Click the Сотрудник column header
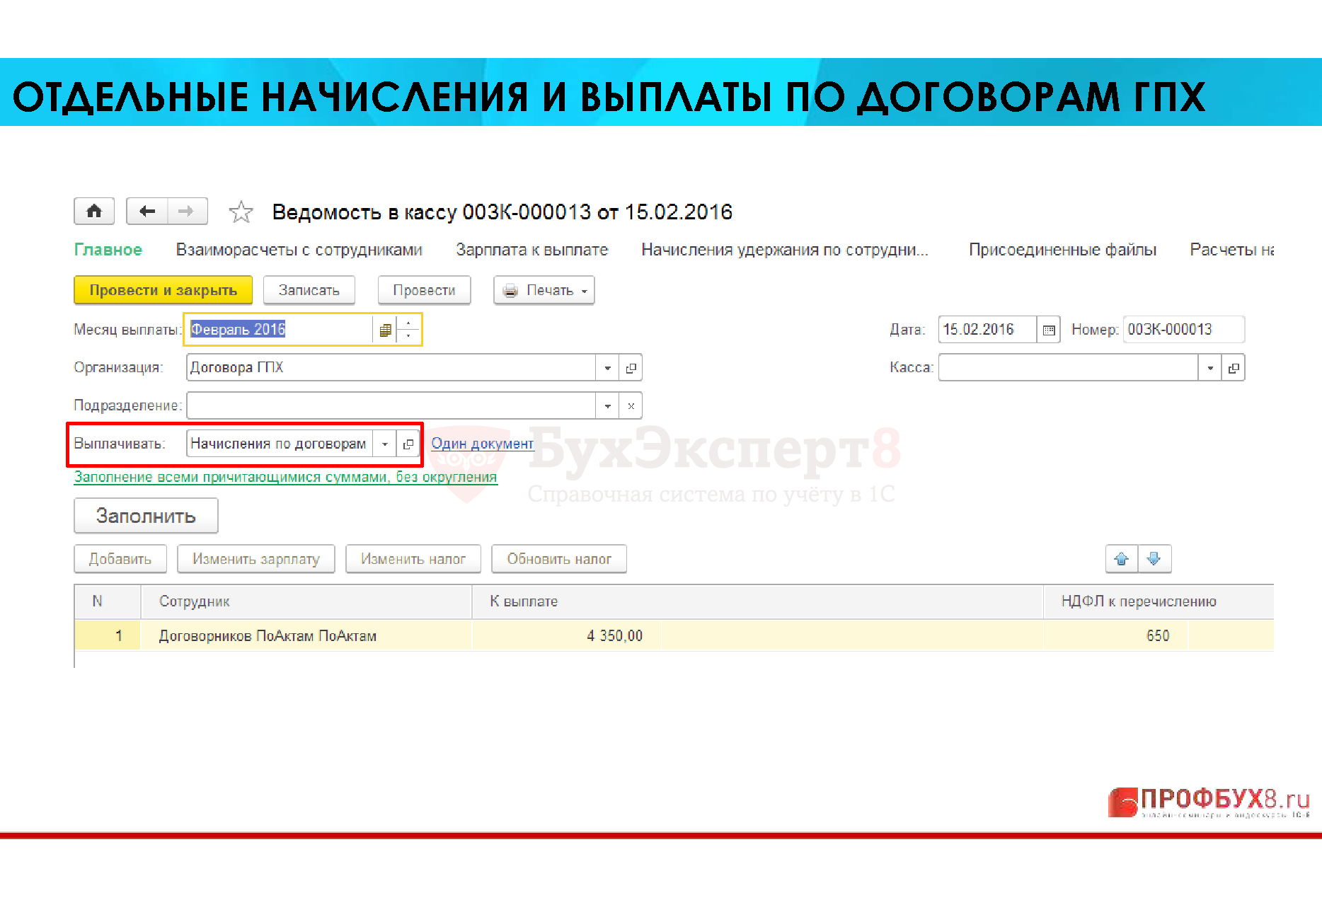Screen dimensions: 1322x917 pyautogui.click(x=306, y=601)
